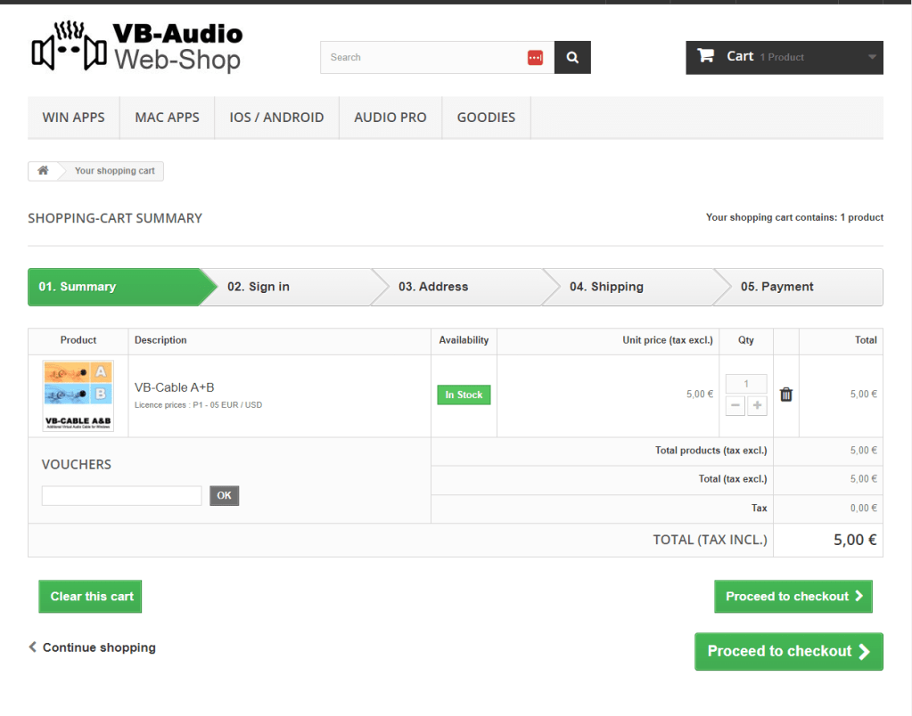This screenshot has width=912, height=716.
Task: Click the voucher code input field
Action: tap(121, 496)
